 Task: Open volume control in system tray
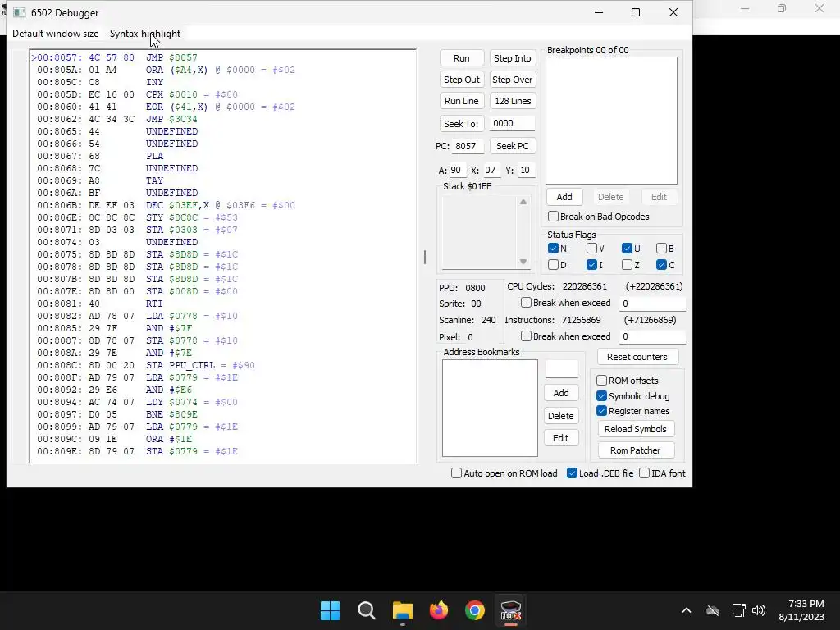(759, 610)
